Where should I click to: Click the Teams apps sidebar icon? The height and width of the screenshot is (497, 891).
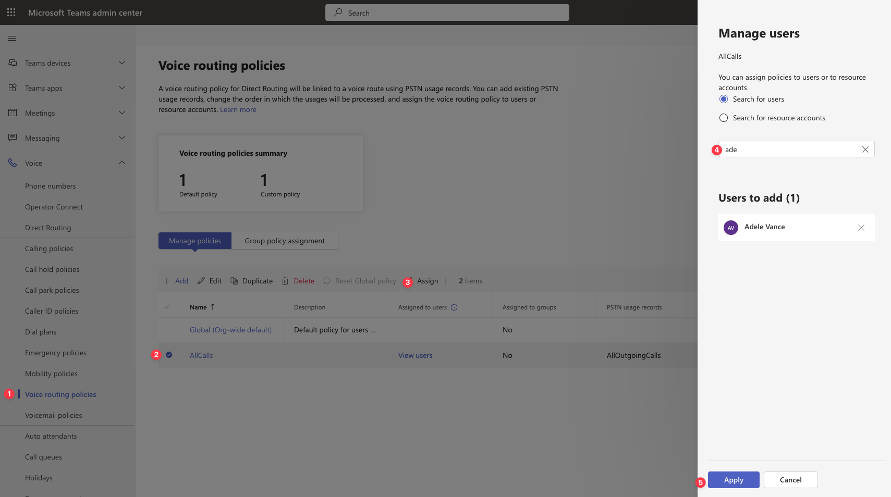[x=13, y=88]
